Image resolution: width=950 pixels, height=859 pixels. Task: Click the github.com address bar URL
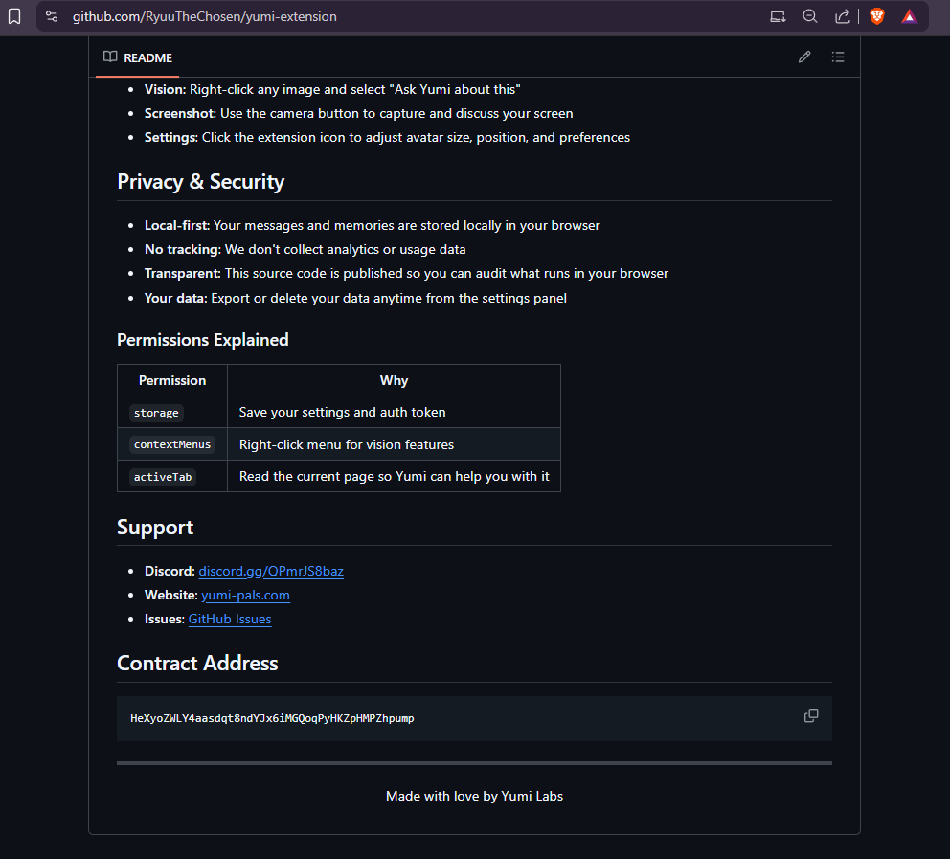pyautogui.click(x=205, y=16)
